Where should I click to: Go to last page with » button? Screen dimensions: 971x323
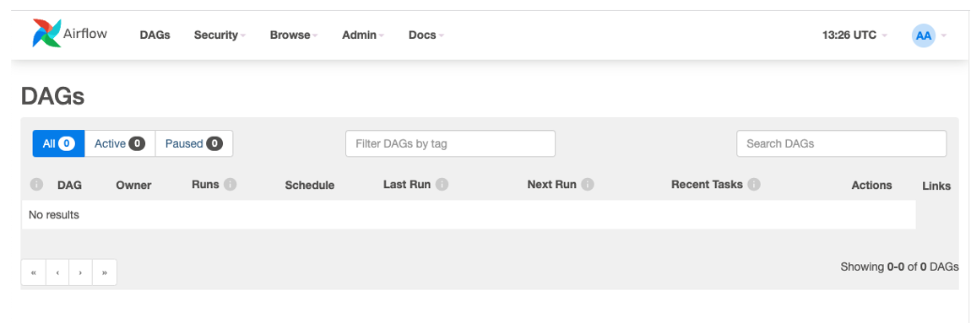click(x=105, y=272)
